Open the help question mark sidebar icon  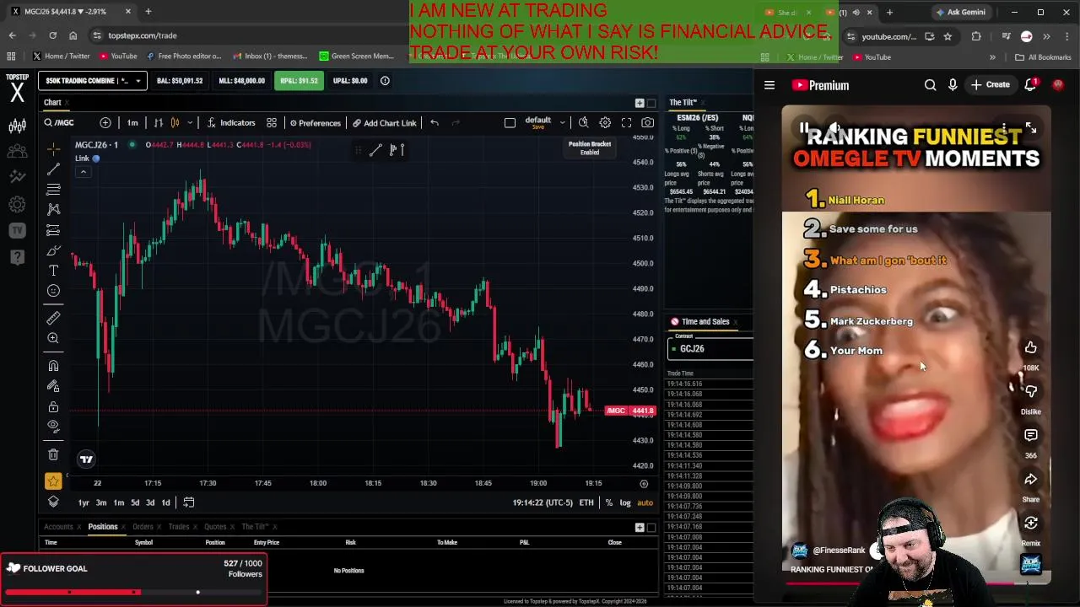coord(17,256)
